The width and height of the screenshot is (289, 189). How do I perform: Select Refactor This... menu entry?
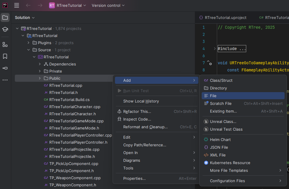[157, 111]
